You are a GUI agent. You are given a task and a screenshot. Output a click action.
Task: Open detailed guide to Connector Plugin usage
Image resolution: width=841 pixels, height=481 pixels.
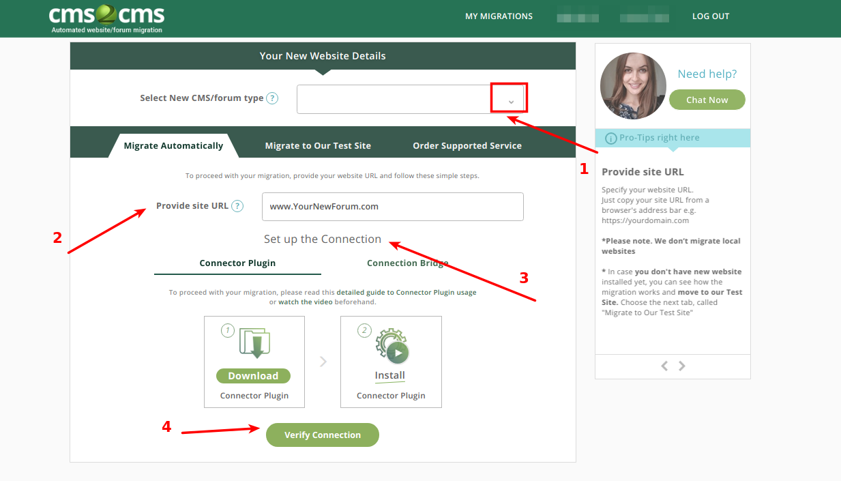pos(407,293)
